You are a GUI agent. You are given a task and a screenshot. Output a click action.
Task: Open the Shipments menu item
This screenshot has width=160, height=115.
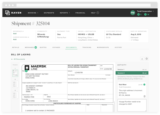pyautogui.click(x=49, y=13)
